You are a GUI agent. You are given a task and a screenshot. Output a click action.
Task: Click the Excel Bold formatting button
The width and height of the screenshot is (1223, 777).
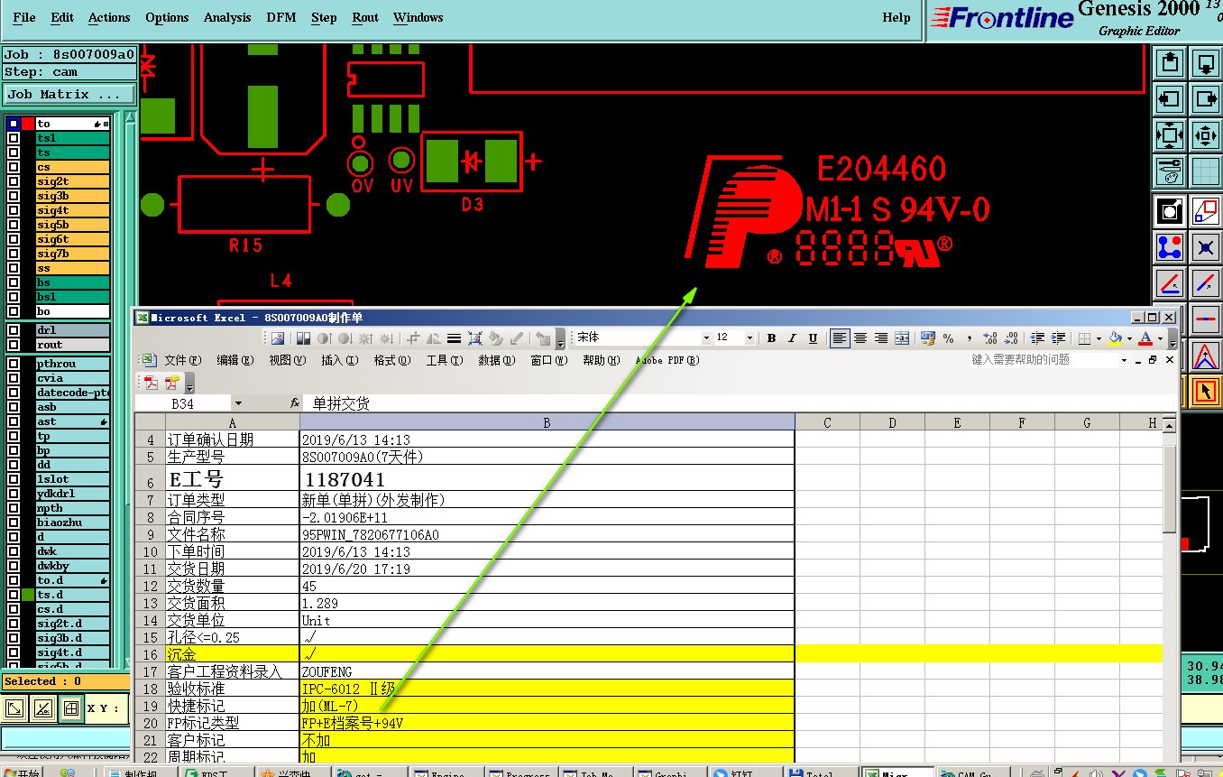(x=771, y=338)
